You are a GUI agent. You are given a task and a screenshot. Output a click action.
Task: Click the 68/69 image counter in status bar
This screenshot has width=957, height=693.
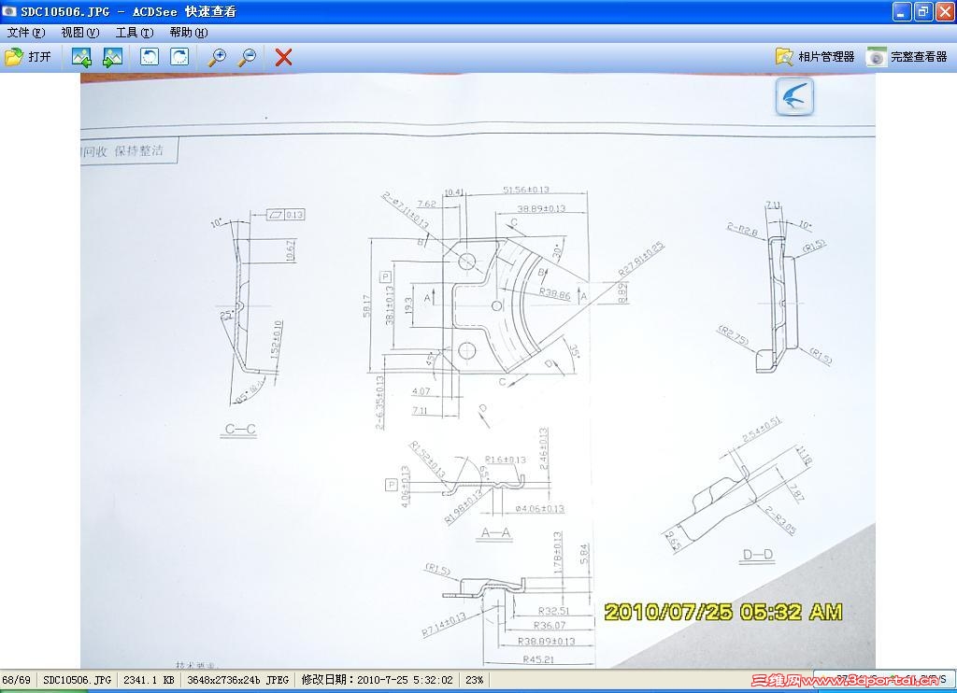click(x=17, y=680)
